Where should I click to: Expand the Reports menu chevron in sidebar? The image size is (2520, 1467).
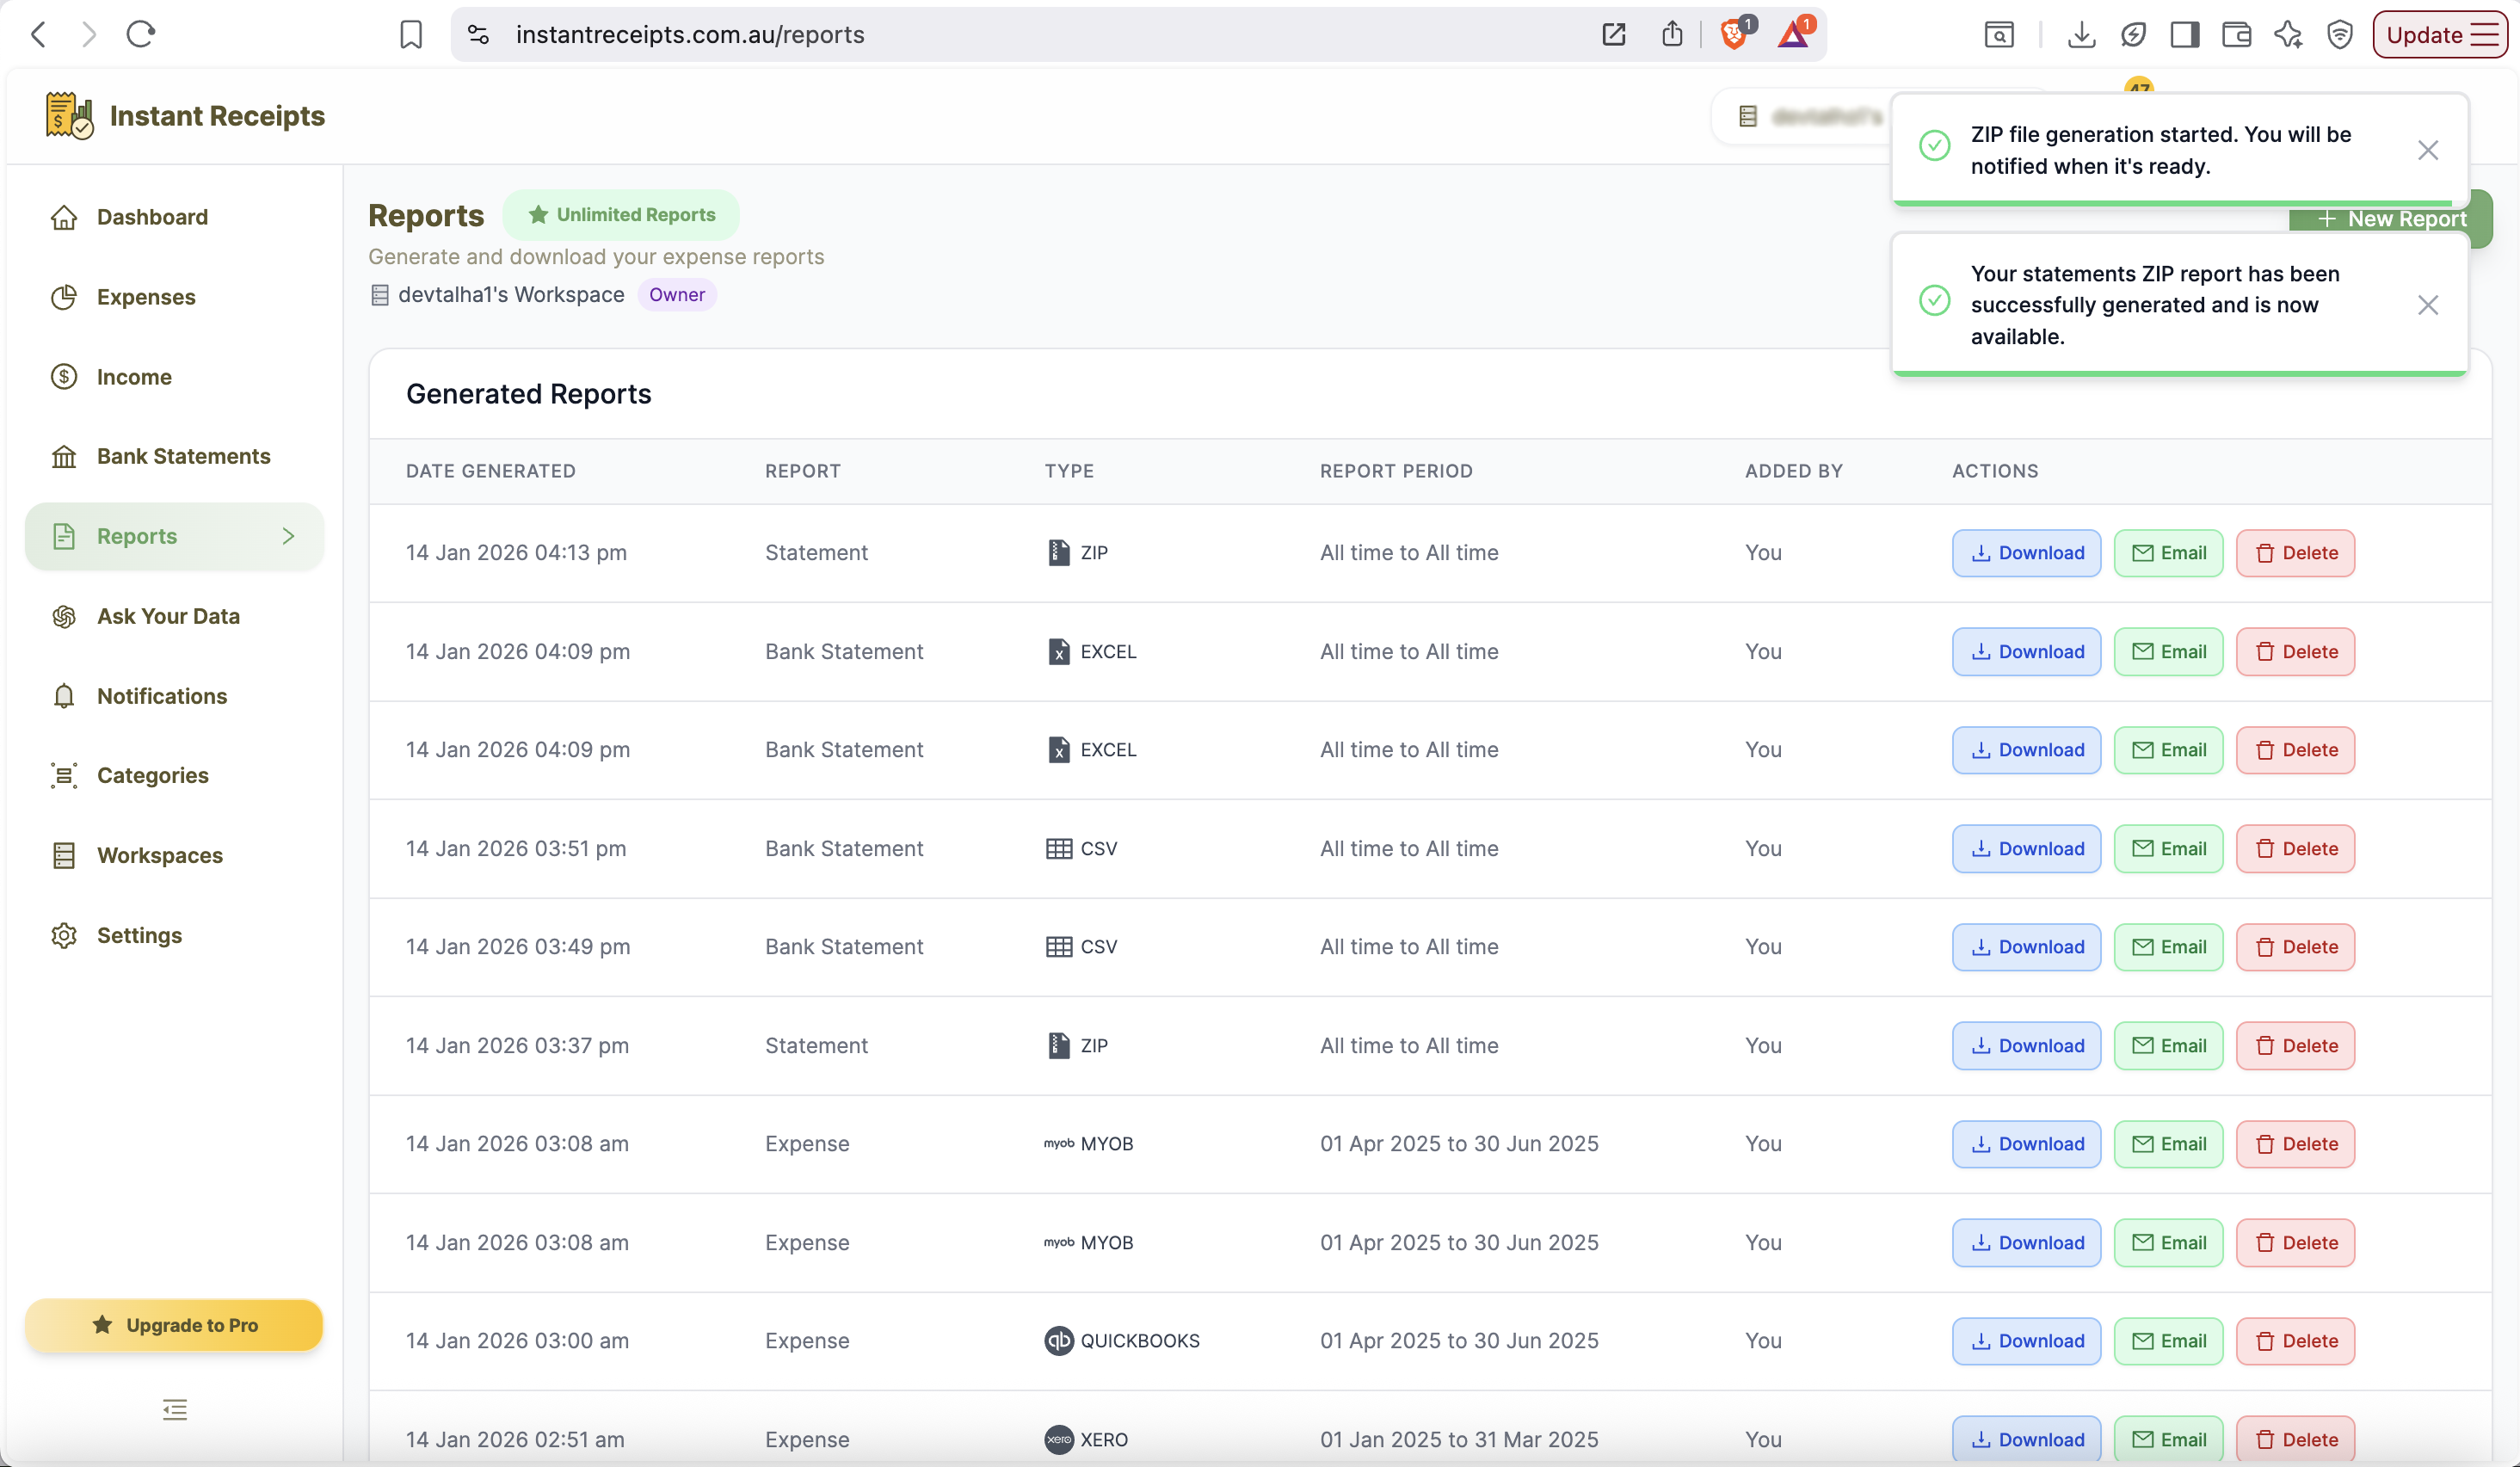point(288,536)
